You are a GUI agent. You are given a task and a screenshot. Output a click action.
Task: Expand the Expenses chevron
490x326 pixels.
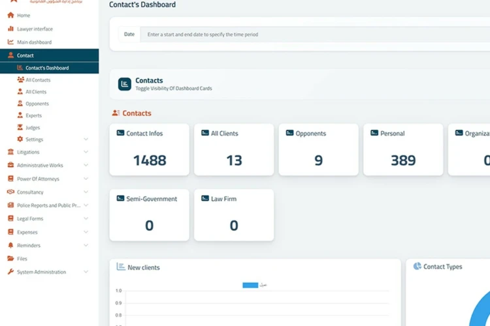click(x=86, y=232)
